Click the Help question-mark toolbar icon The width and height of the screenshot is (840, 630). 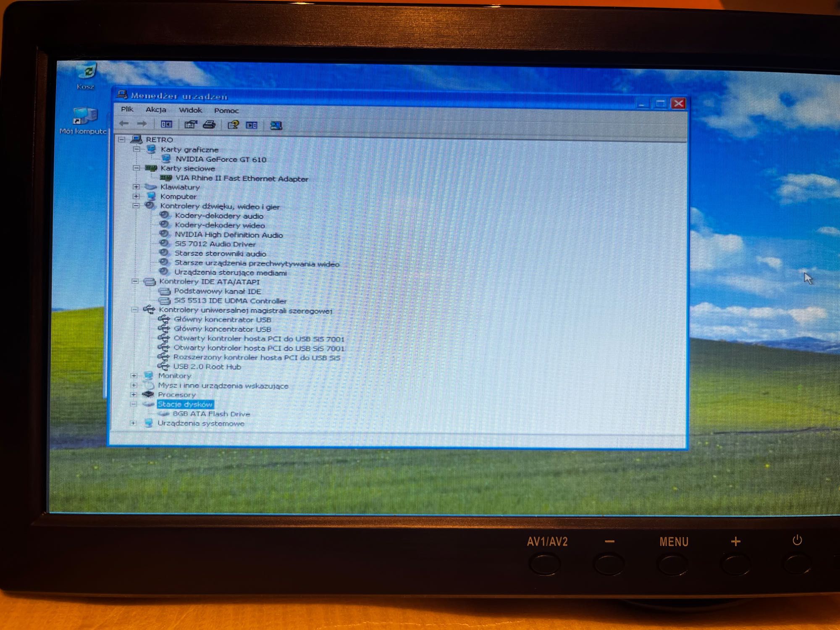[x=233, y=125]
